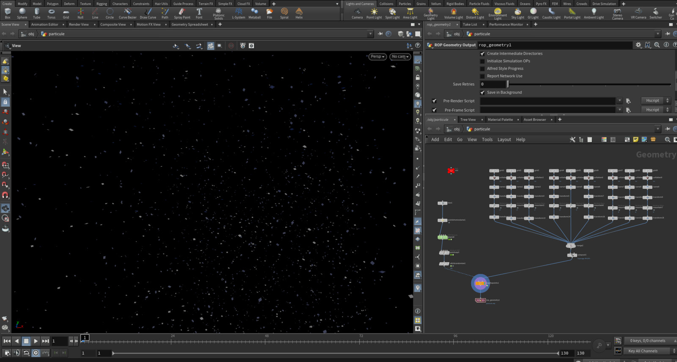The image size is (677, 362).
Task: Open the Key All Channels dropdown
Action: point(650,351)
